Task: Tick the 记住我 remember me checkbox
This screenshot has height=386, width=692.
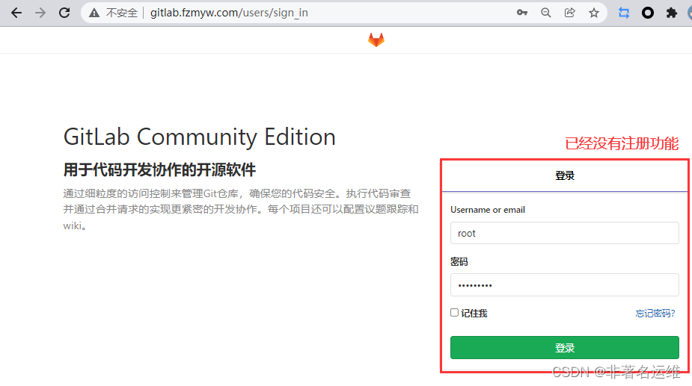Action: pos(455,312)
